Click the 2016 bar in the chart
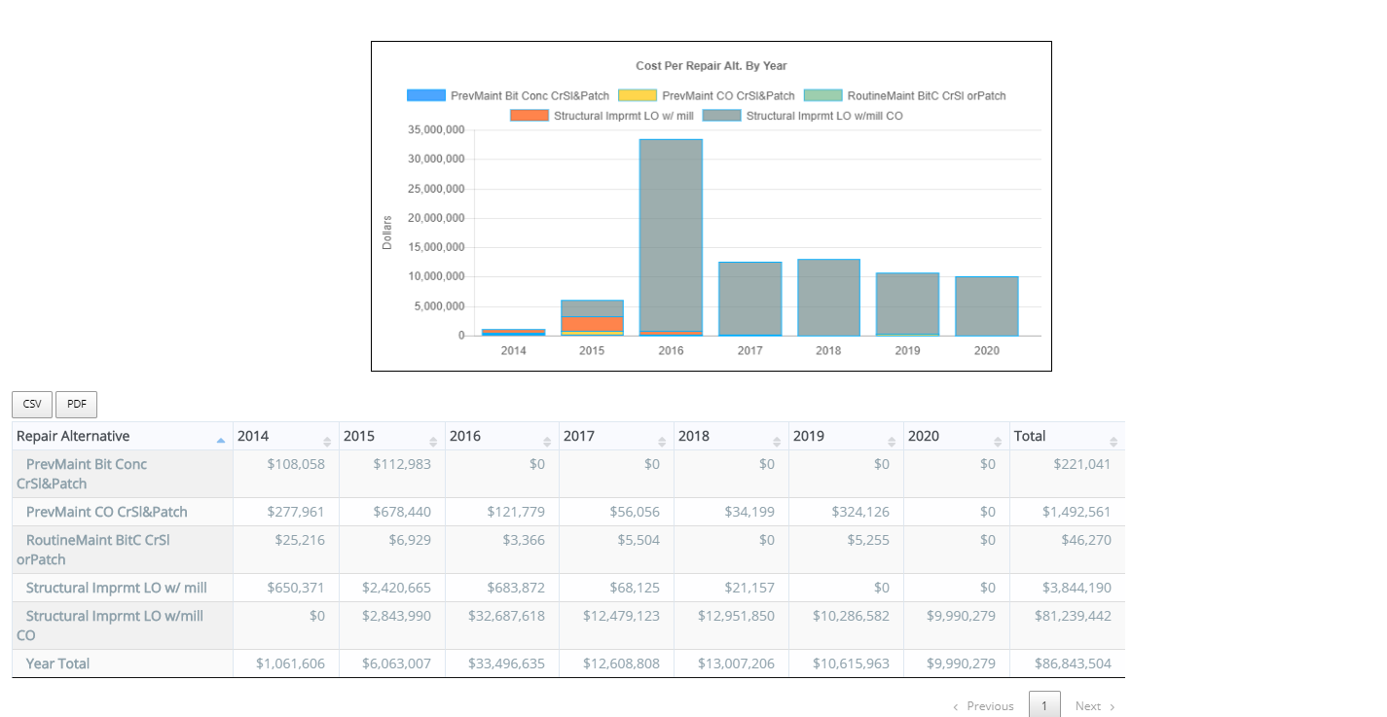 (x=671, y=236)
